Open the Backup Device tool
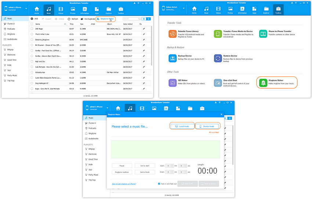This screenshot has height=204, width=312. pos(173,58)
